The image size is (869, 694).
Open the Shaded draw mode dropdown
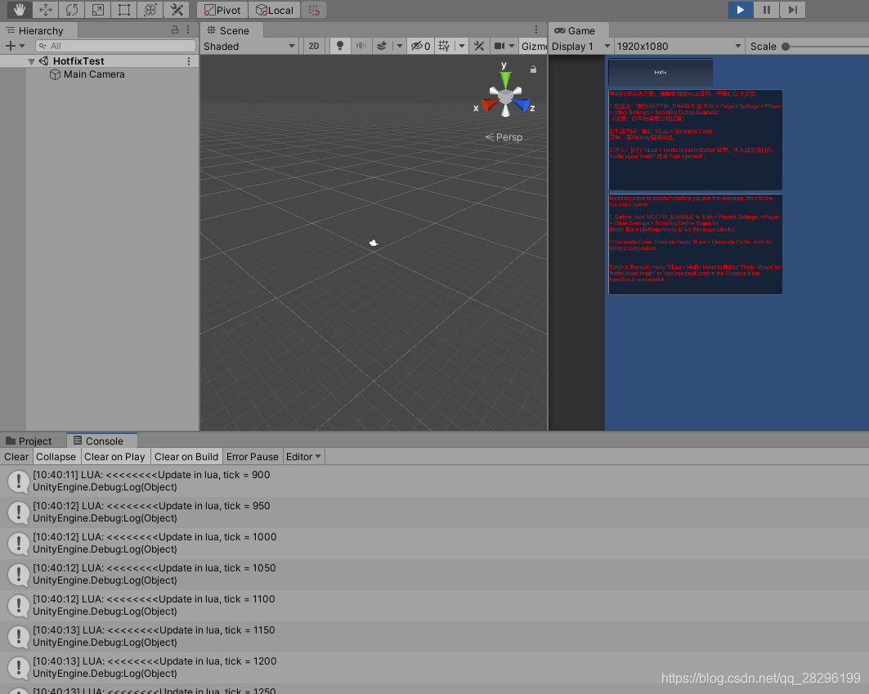click(x=249, y=47)
